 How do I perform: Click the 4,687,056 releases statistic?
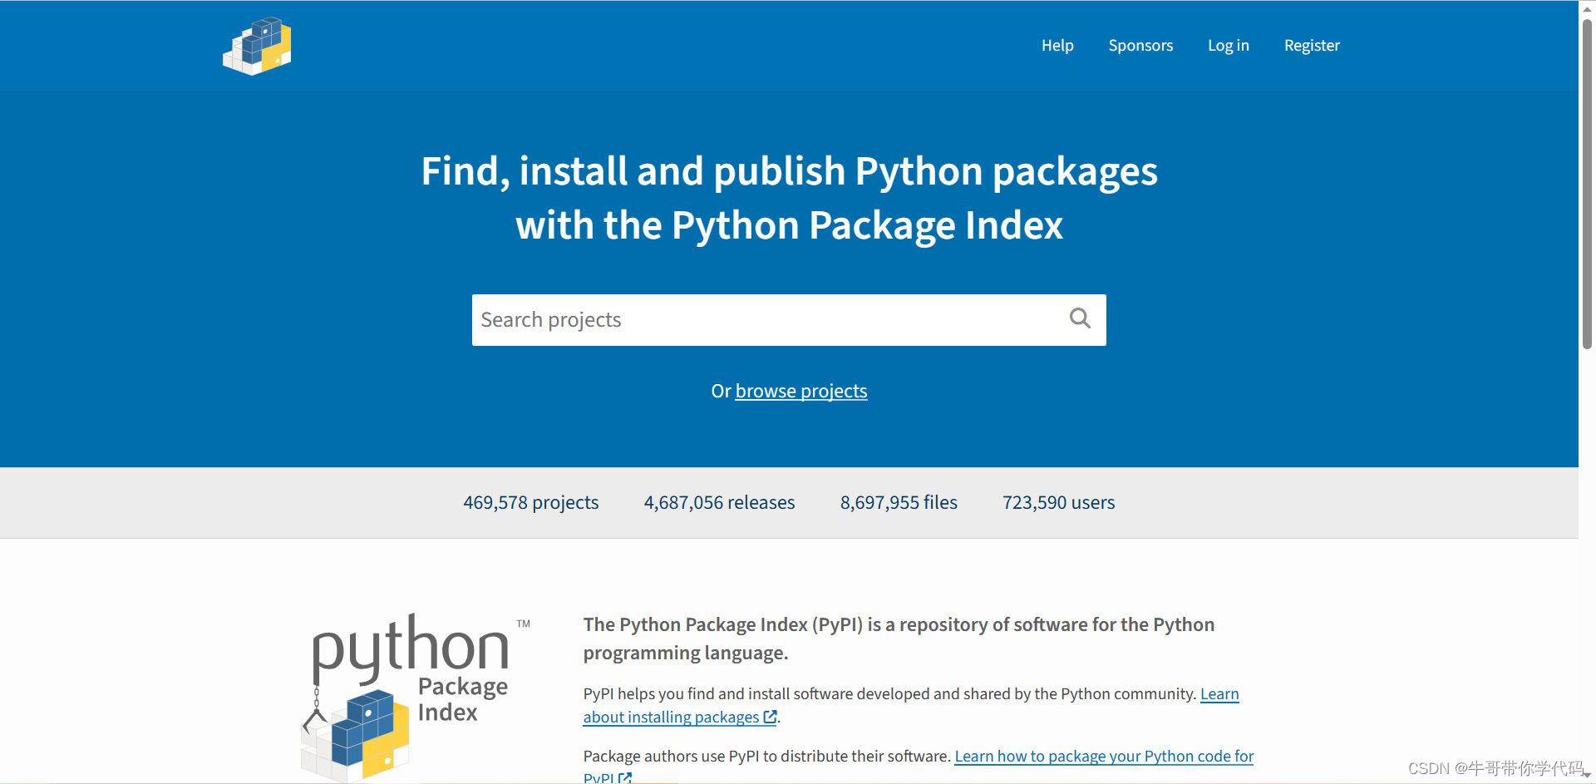[719, 502]
